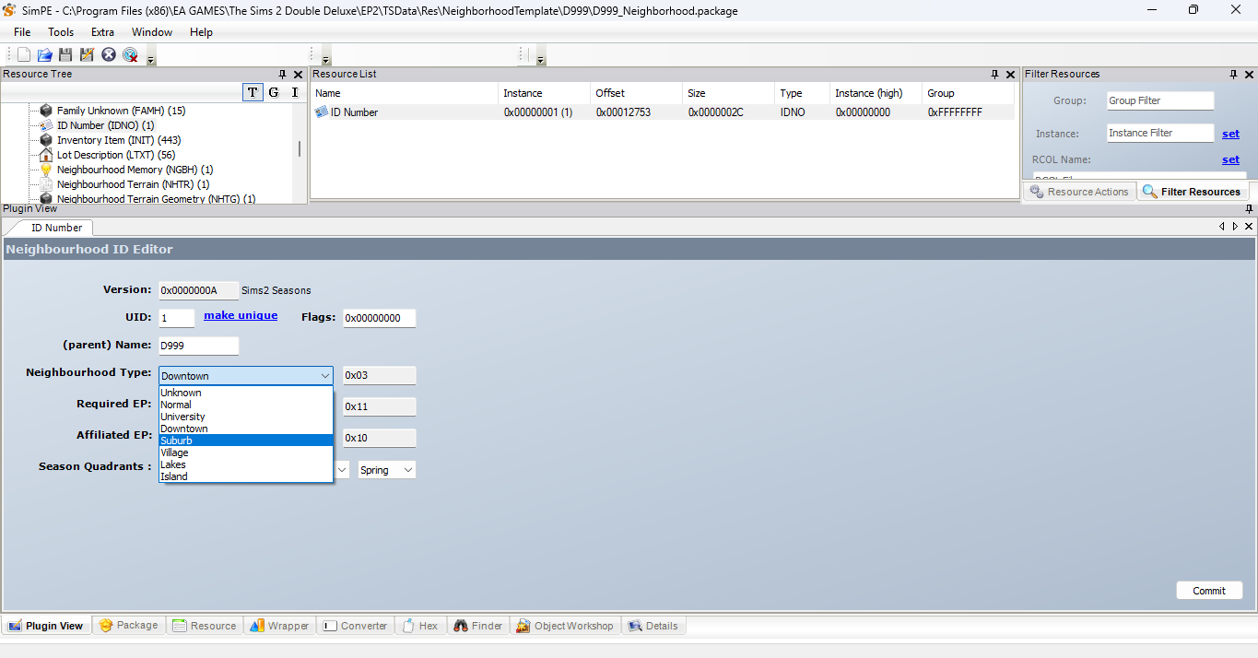1258x658 pixels.
Task: Click the Save As toolbar icon
Action: point(87,55)
